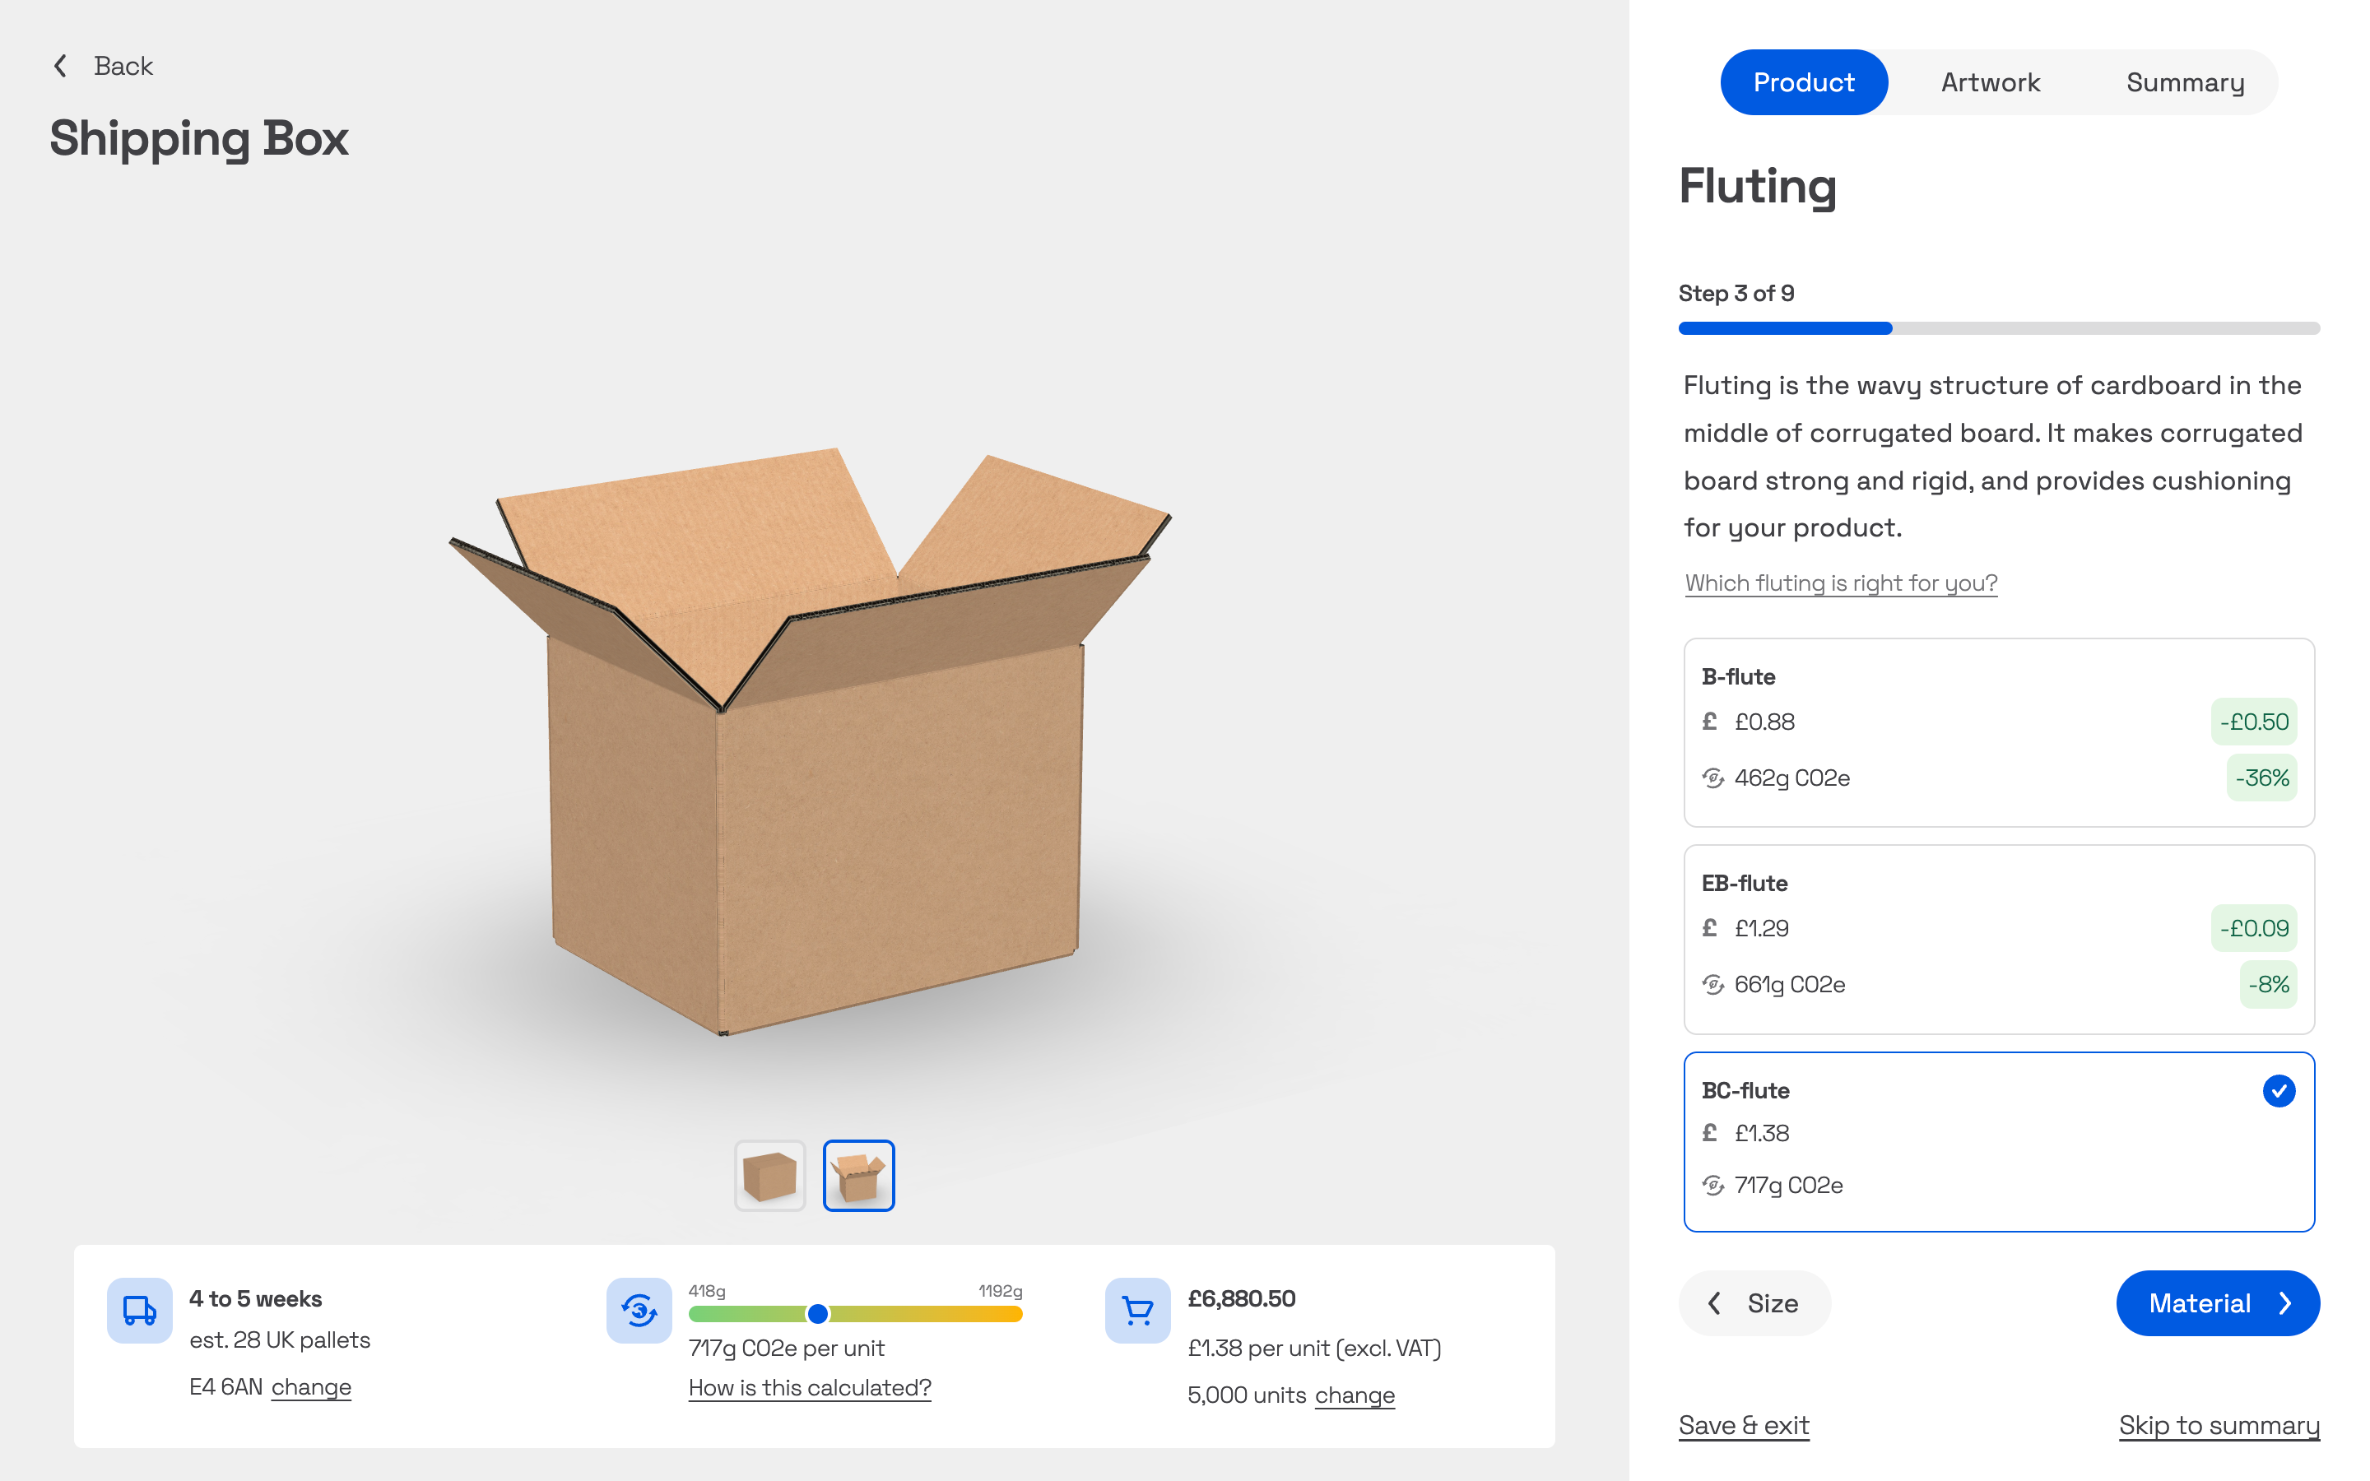Viewport: 2370px width, 1481px height.
Task: Click the blue checkmark on BC-flute
Action: (2278, 1090)
